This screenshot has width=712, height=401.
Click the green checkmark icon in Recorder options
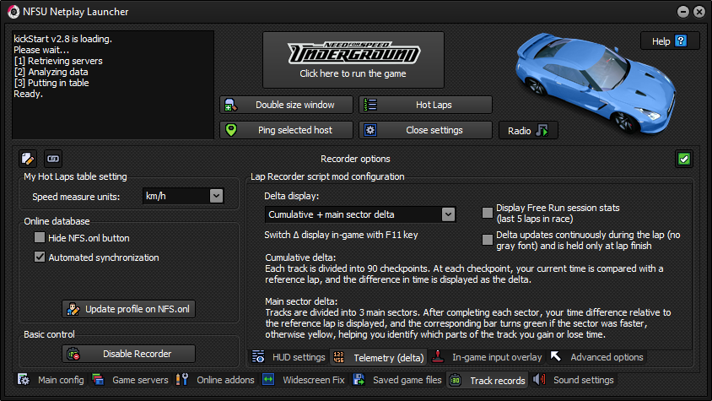pos(684,158)
